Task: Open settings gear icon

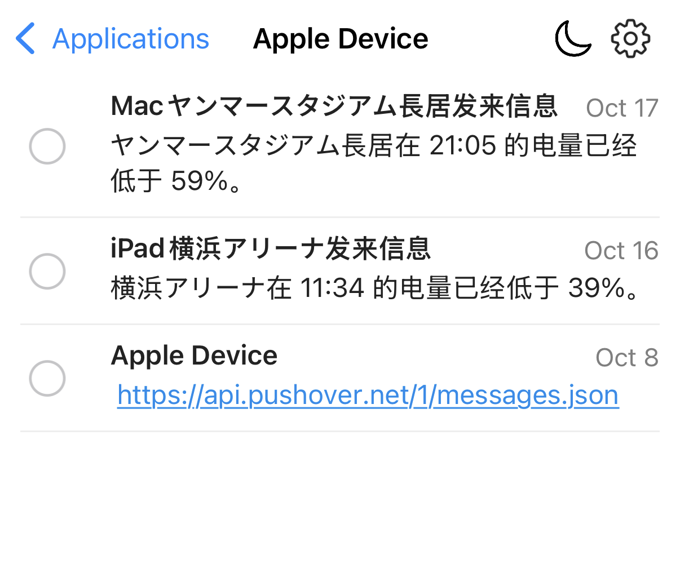Action: click(x=630, y=39)
